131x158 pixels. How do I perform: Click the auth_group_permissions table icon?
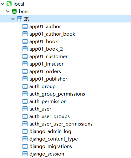pos(25,94)
